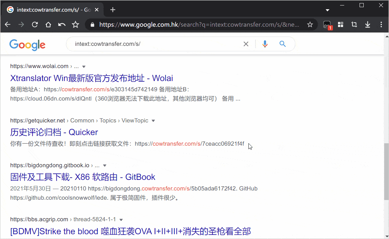Bookmark this page via address bar star
This screenshot has width=389, height=239.
[310, 25]
